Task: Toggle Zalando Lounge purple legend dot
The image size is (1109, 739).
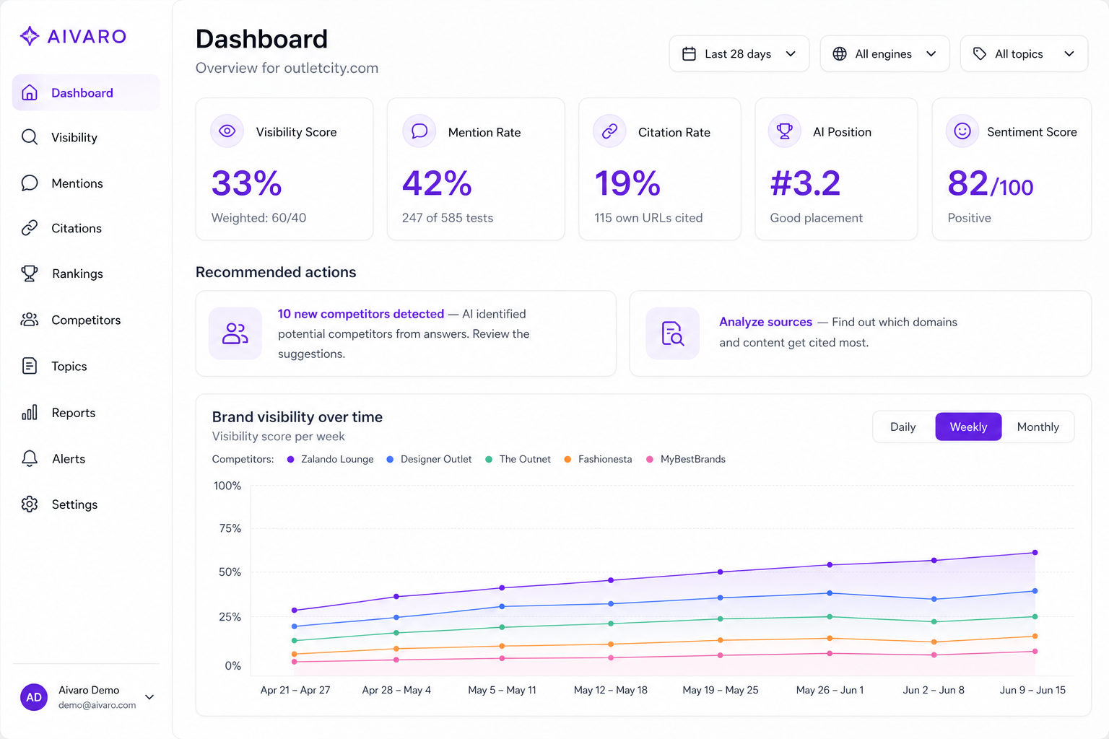Action: coord(290,459)
